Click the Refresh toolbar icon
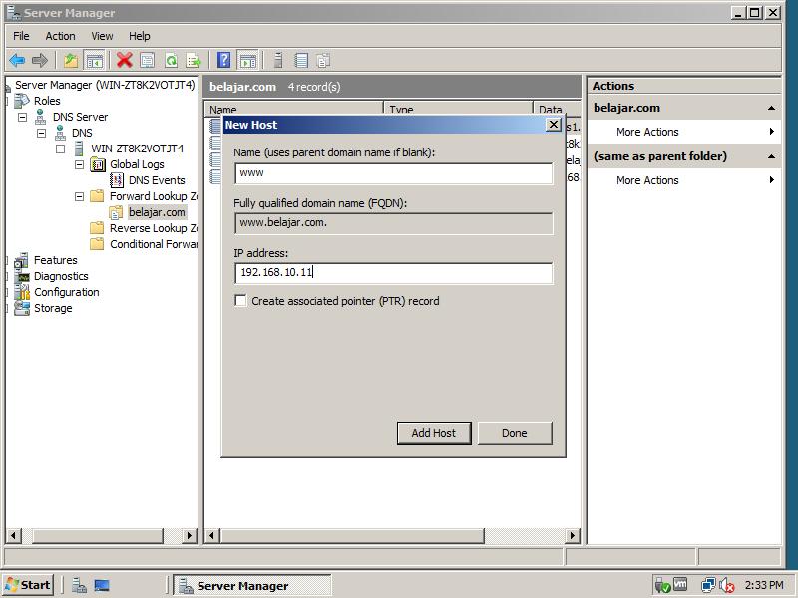 pos(171,61)
